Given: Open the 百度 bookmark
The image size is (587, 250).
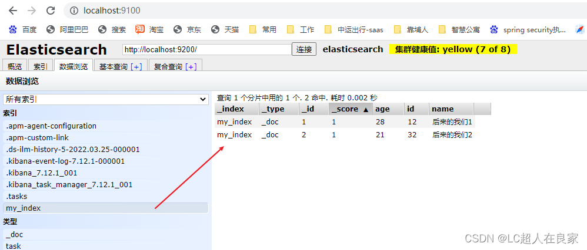Looking at the screenshot, I should (x=23, y=29).
